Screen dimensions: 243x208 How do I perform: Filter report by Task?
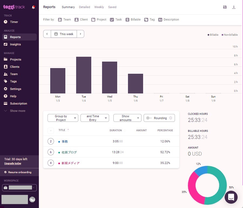[116, 19]
